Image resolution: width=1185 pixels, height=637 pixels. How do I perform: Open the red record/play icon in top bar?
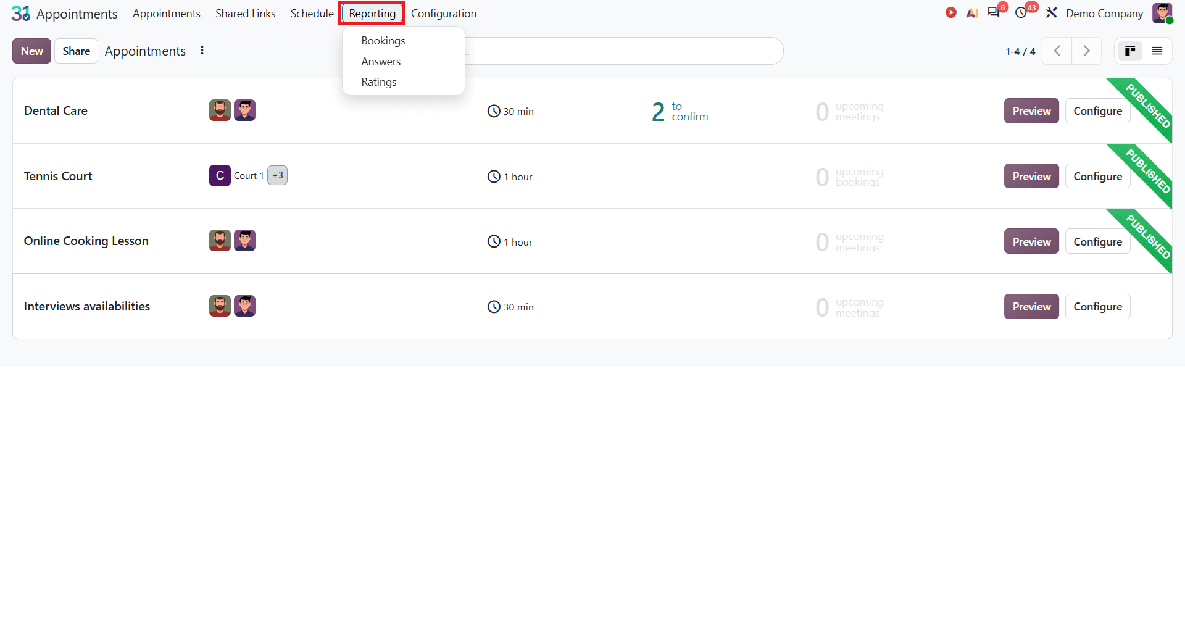coord(951,12)
